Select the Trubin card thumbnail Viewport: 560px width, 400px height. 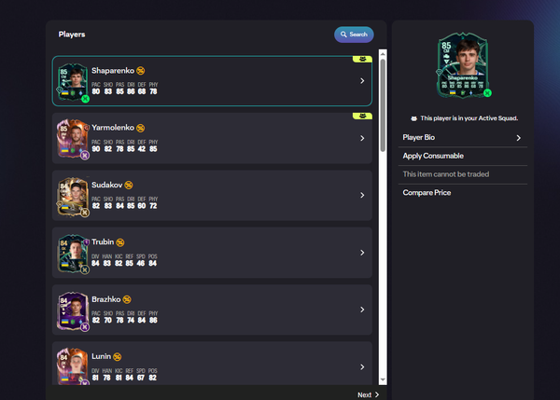pos(73,253)
